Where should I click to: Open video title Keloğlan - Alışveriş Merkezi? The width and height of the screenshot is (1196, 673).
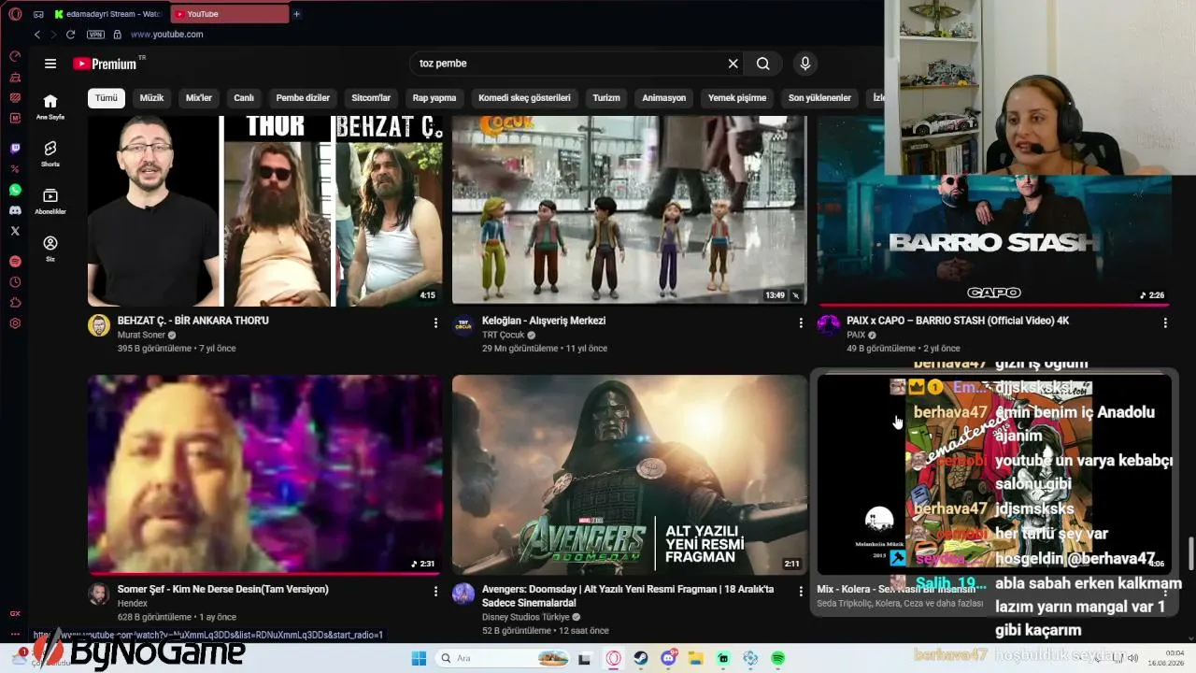(544, 321)
